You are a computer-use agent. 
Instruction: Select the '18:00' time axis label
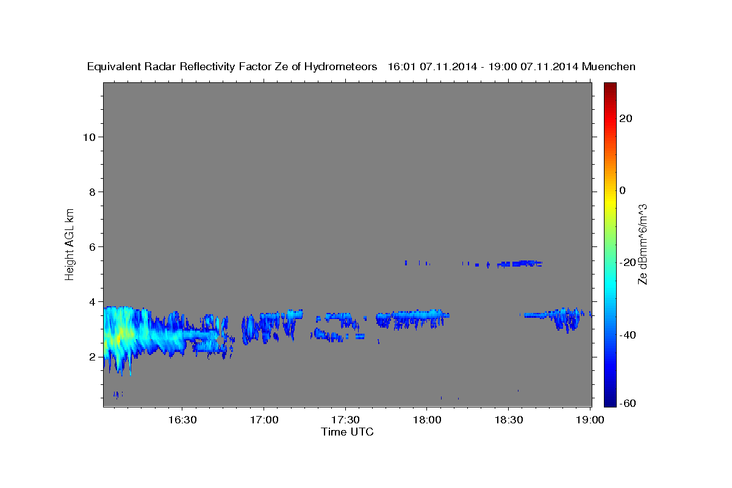coord(428,420)
